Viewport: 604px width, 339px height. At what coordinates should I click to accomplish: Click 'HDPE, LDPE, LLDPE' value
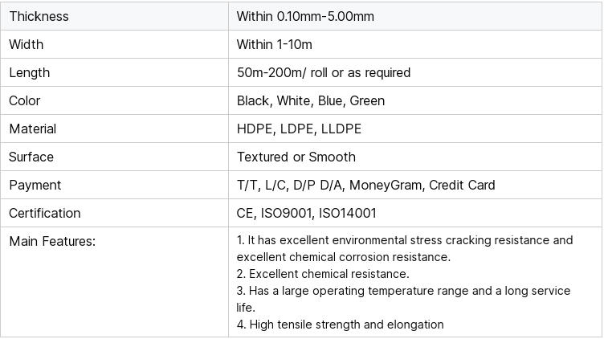coord(299,129)
